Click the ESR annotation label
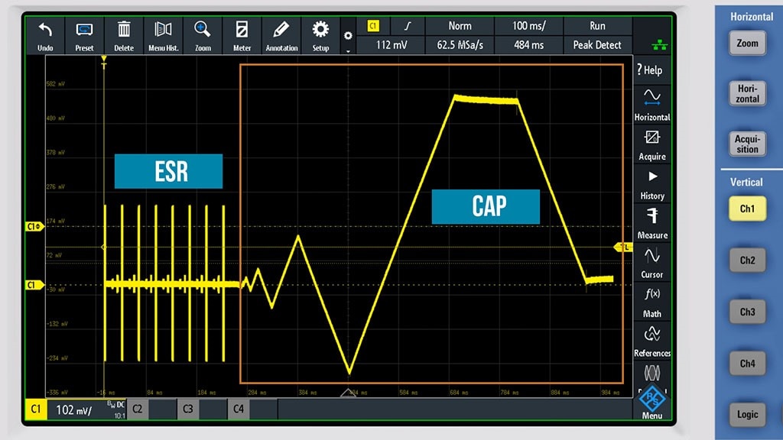Screen dimensions: 783x440 pos(169,171)
